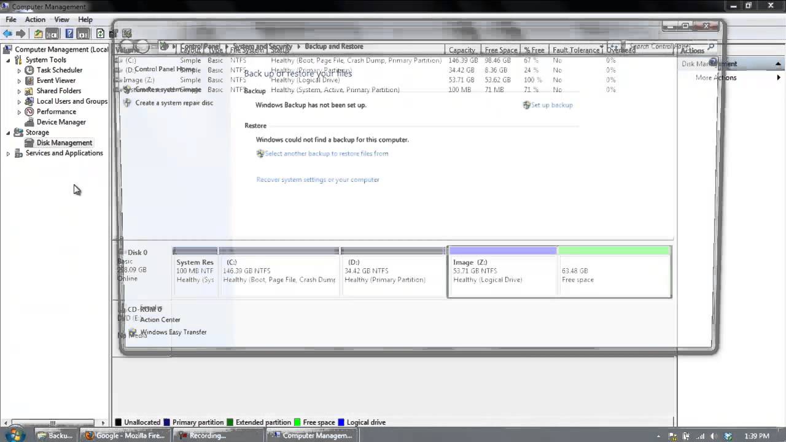Open the Help menu
Viewport: 786px width, 442px height.
click(x=85, y=20)
